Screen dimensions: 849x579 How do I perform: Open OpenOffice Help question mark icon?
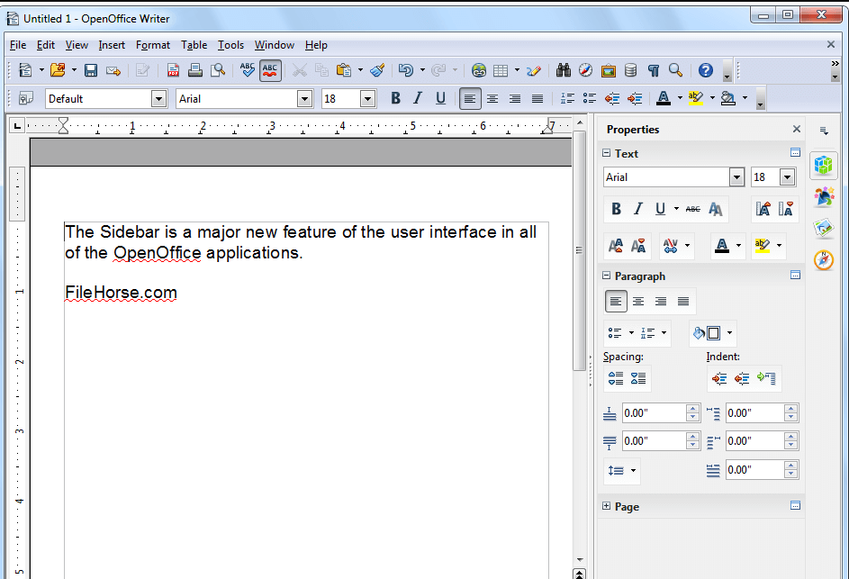point(706,70)
